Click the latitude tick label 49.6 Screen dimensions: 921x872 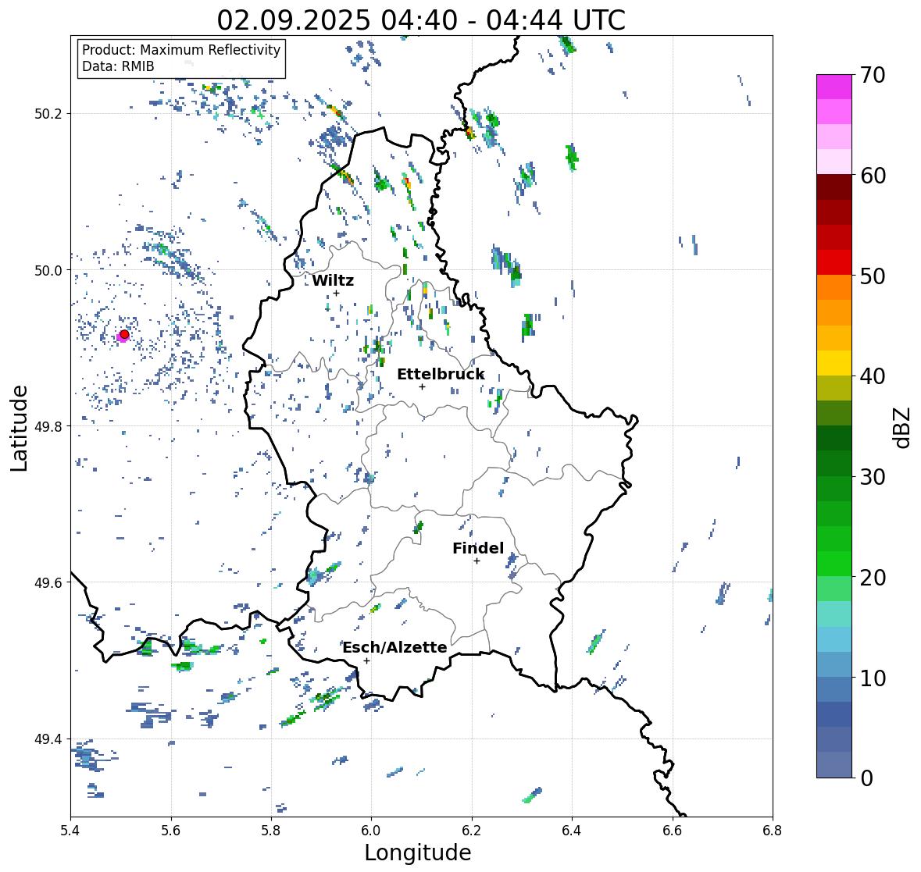(48, 582)
